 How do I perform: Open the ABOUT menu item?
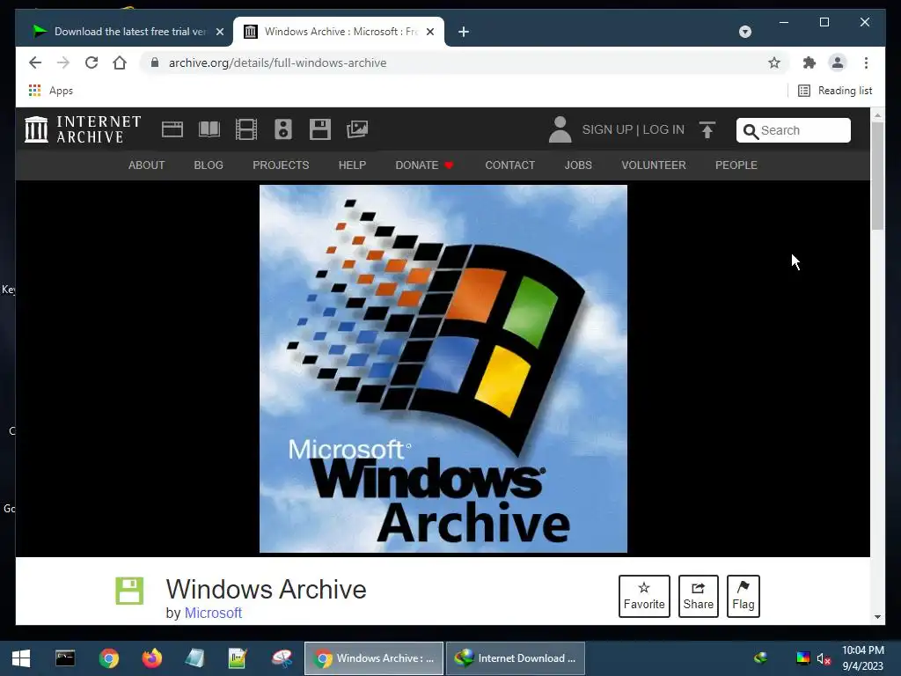click(x=147, y=165)
